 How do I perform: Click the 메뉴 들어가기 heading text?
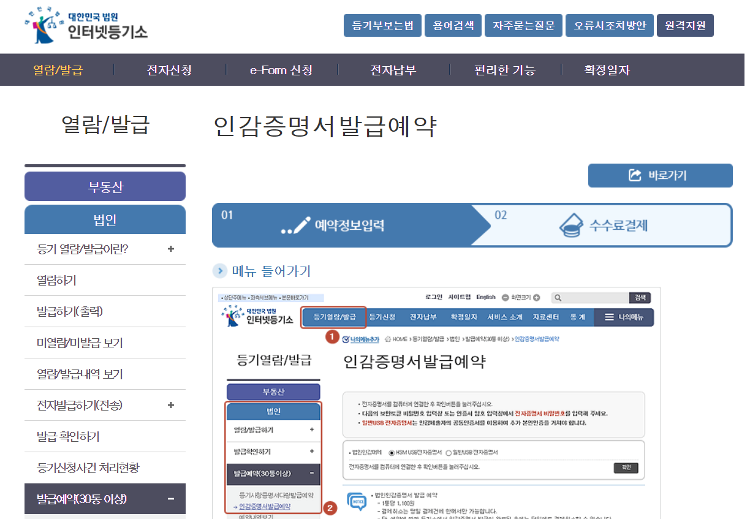[x=271, y=271]
